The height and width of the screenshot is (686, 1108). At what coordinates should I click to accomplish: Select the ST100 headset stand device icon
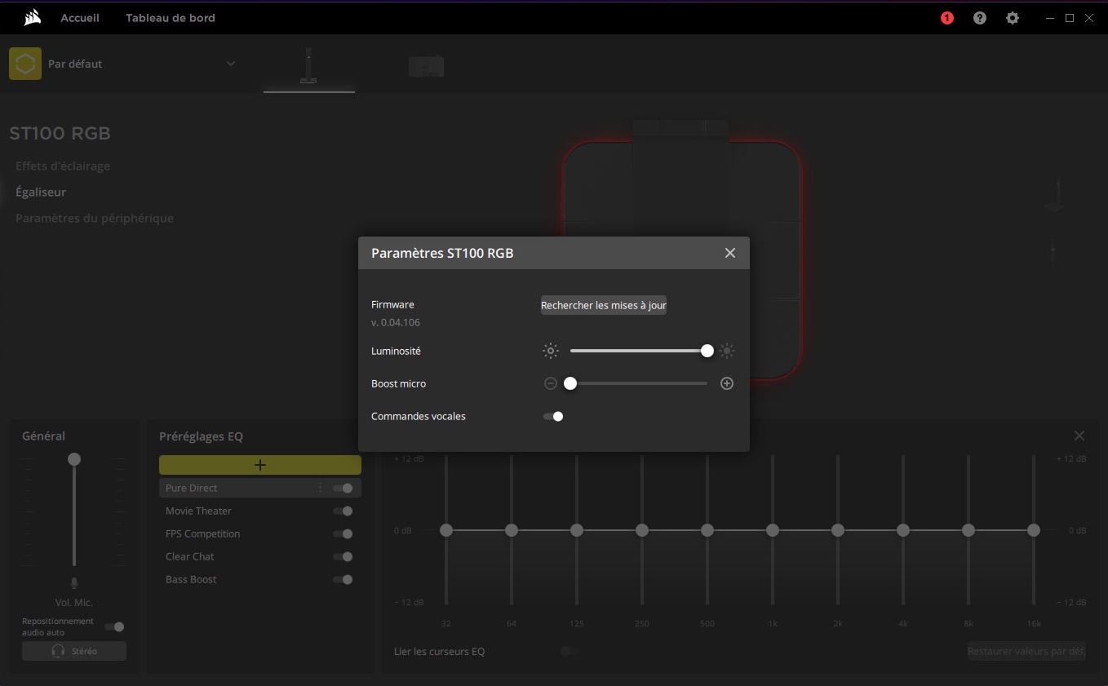(309, 66)
